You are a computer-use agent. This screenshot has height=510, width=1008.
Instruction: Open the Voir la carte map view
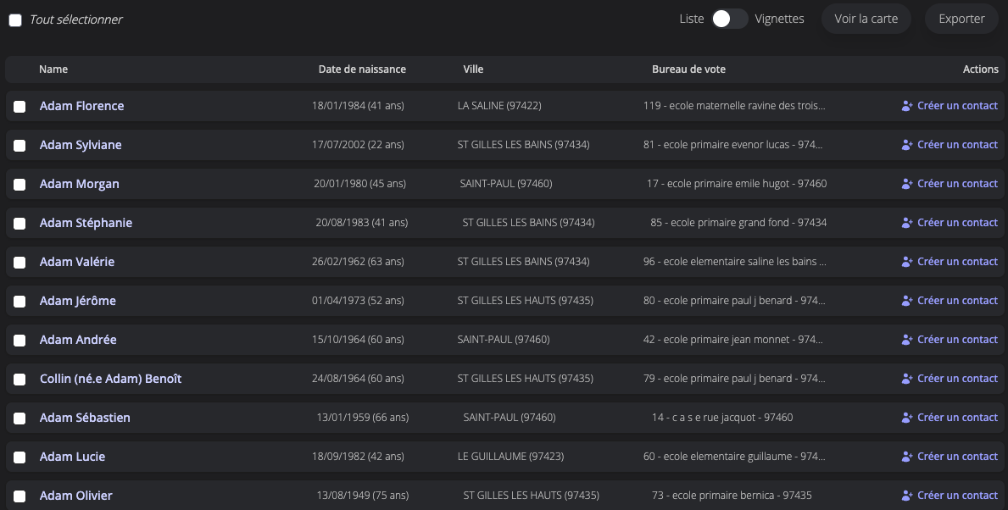(866, 19)
